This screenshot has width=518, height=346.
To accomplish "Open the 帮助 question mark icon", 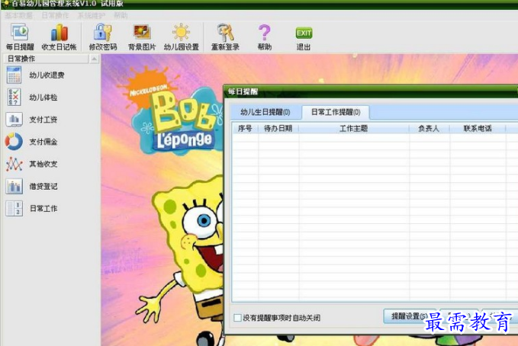I will (x=265, y=37).
